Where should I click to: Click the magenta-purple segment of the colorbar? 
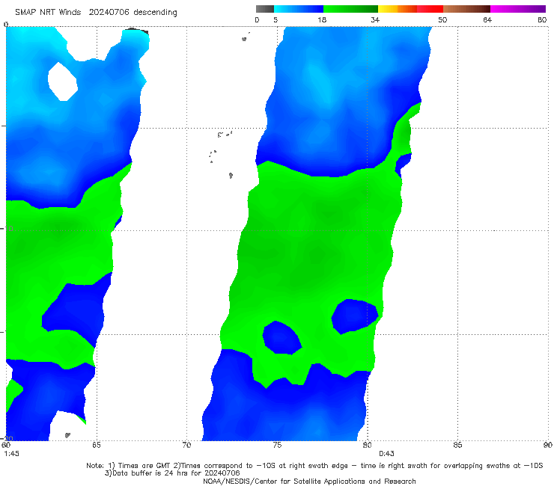coord(518,9)
